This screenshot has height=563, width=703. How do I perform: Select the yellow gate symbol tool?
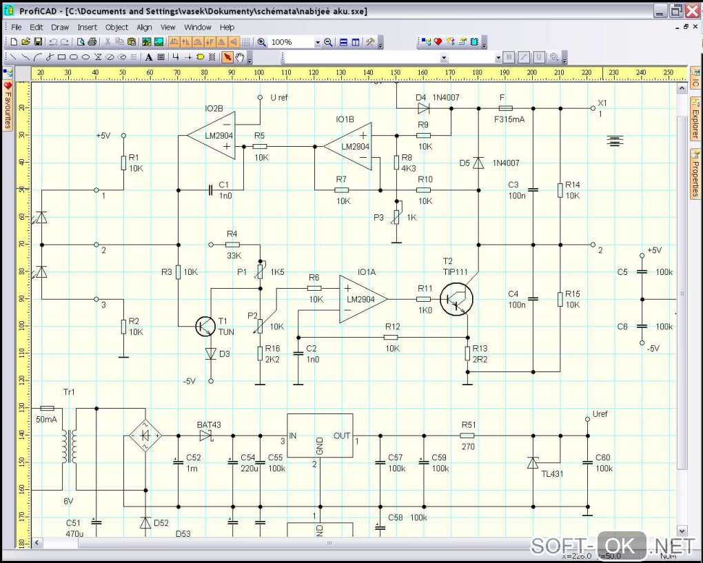pyautogui.click(x=201, y=57)
